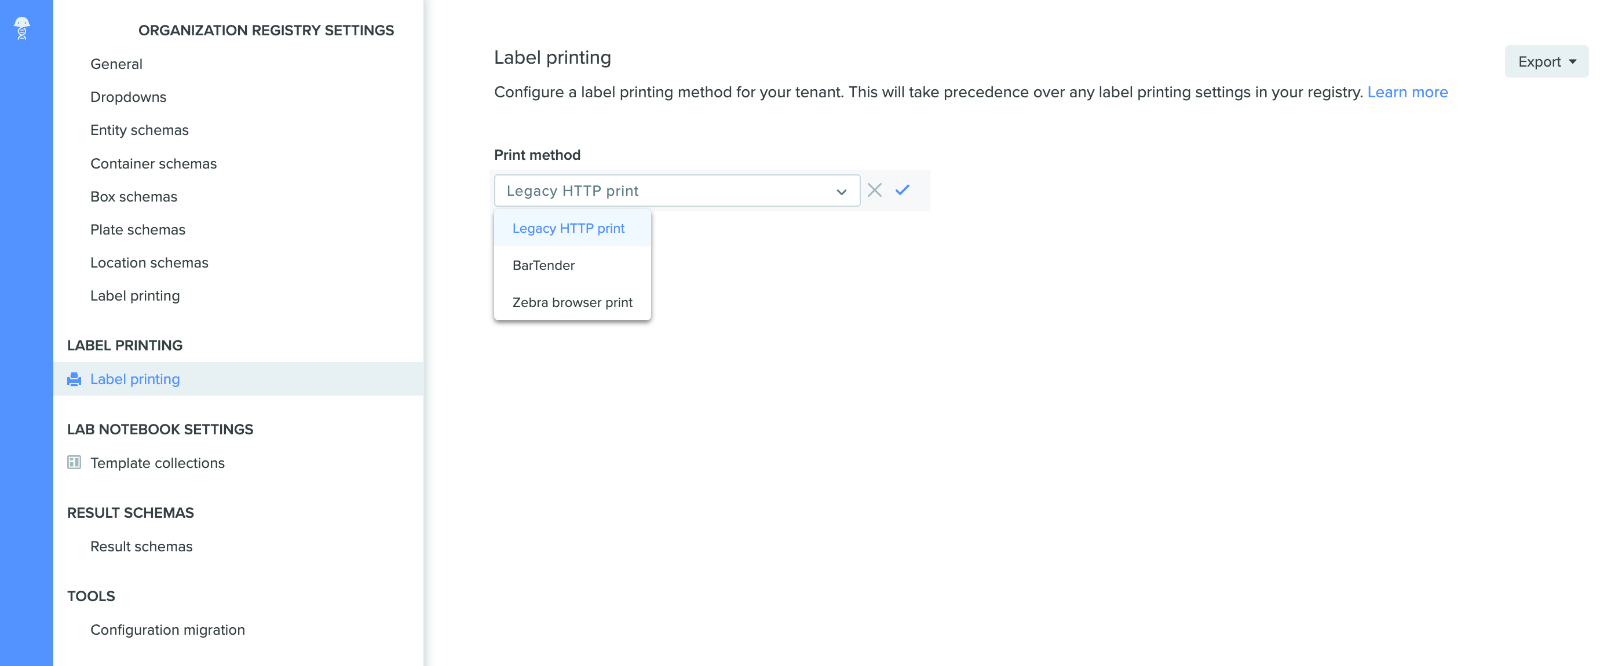Choose Legacy HTTP print from the list
This screenshot has width=1600, height=666.
coord(568,228)
